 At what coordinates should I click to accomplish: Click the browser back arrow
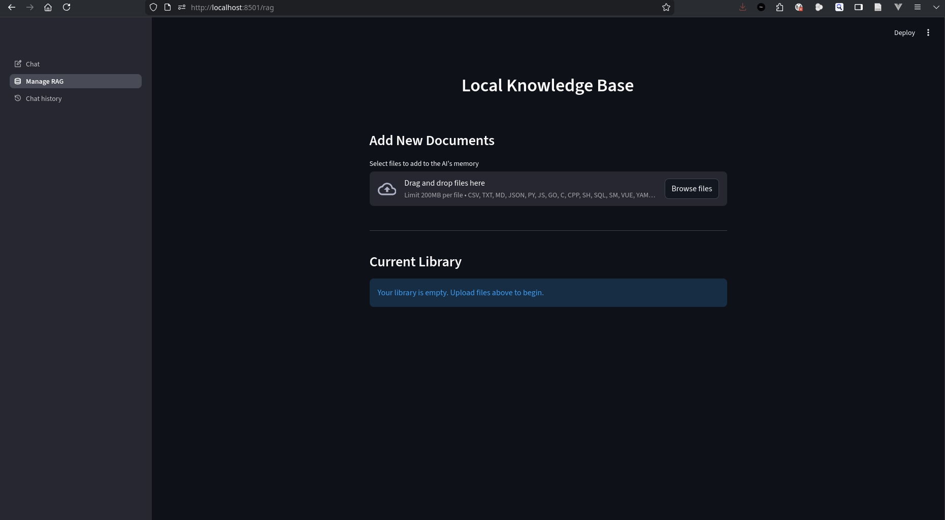pos(12,7)
